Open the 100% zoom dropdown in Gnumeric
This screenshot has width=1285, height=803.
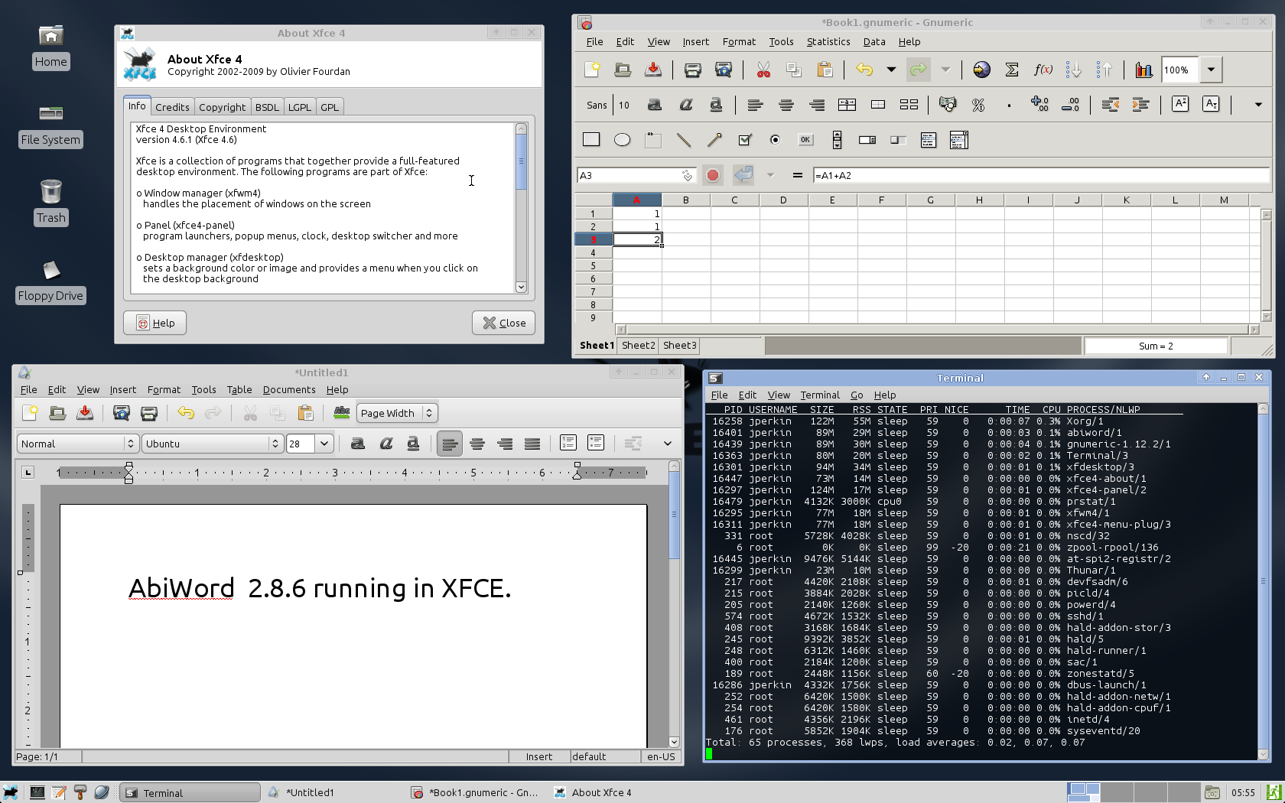point(1211,70)
